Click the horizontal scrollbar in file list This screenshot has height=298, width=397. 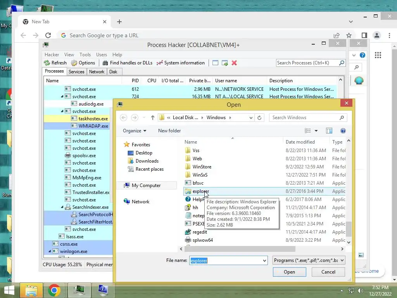[x=240, y=249]
